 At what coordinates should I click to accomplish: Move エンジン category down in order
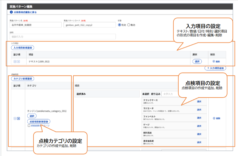pyautogui.click(x=19, y=118)
